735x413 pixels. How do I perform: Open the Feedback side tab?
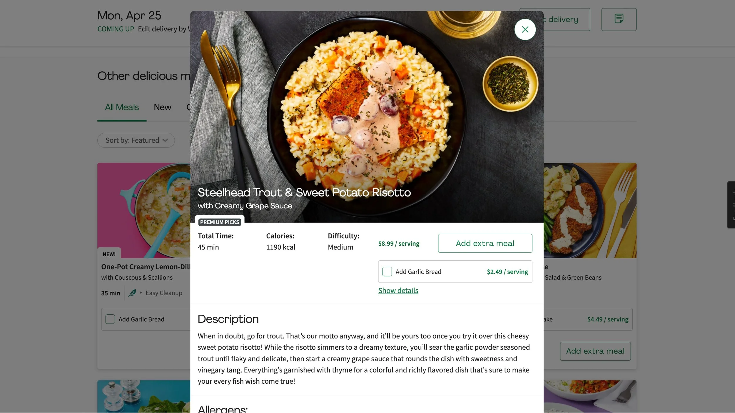[x=731, y=205]
